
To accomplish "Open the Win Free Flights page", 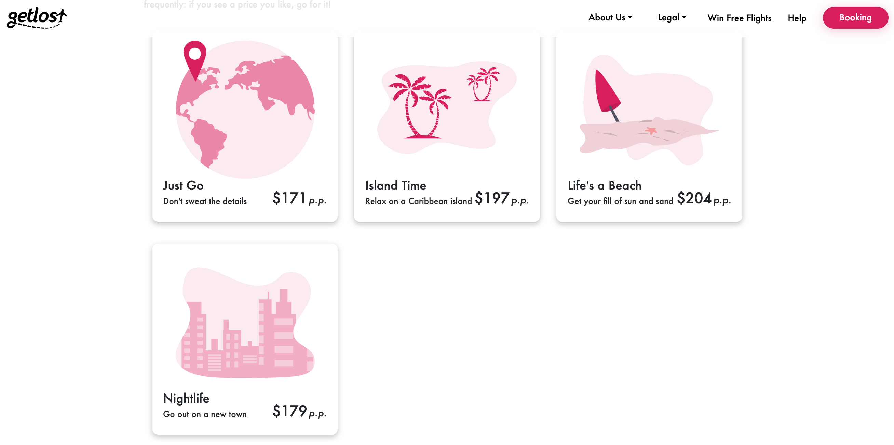I will click(739, 18).
